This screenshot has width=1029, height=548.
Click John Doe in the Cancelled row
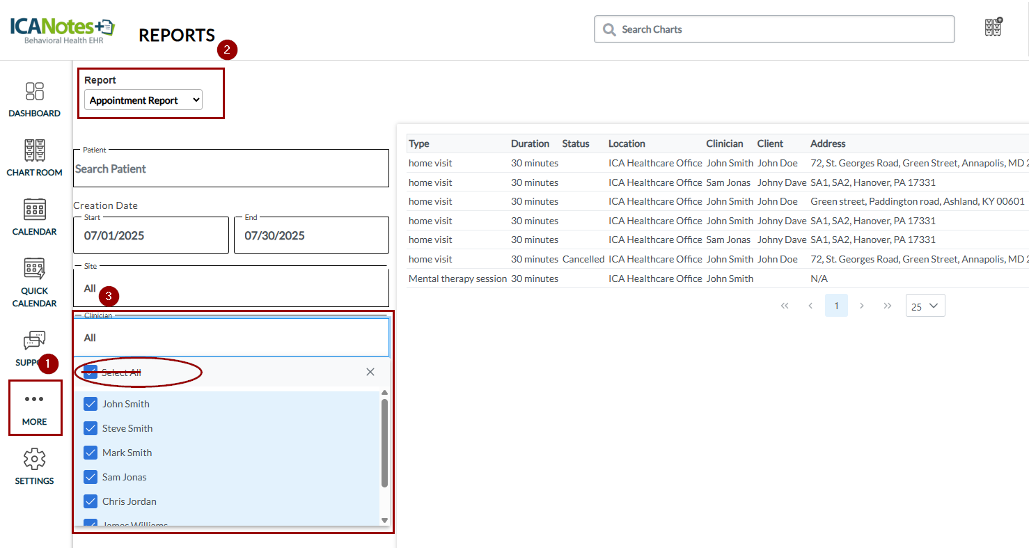pyautogui.click(x=778, y=259)
